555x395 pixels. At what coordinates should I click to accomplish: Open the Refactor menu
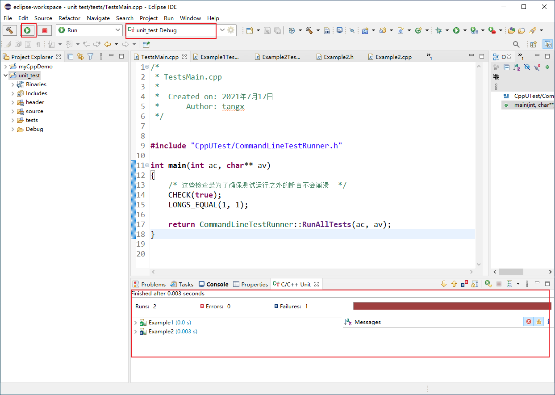pos(69,18)
